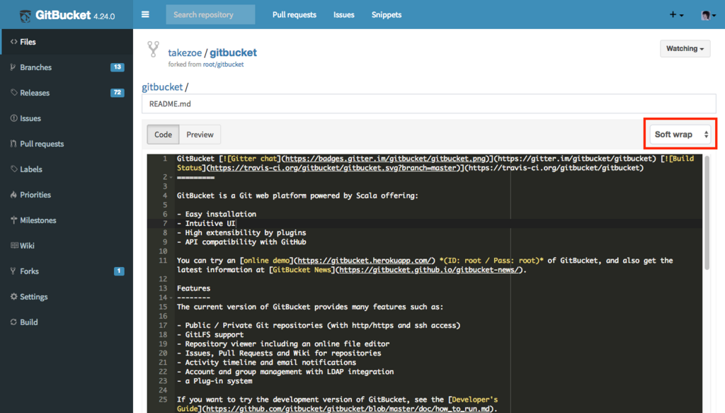Click the Priorities flame icon
The width and height of the screenshot is (725, 413).
(x=13, y=194)
